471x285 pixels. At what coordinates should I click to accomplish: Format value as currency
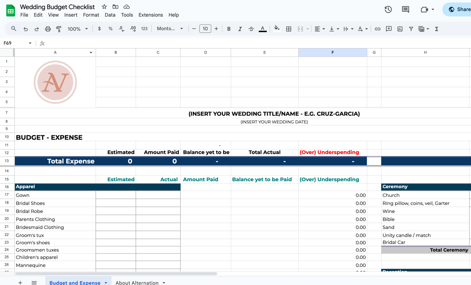(x=99, y=29)
